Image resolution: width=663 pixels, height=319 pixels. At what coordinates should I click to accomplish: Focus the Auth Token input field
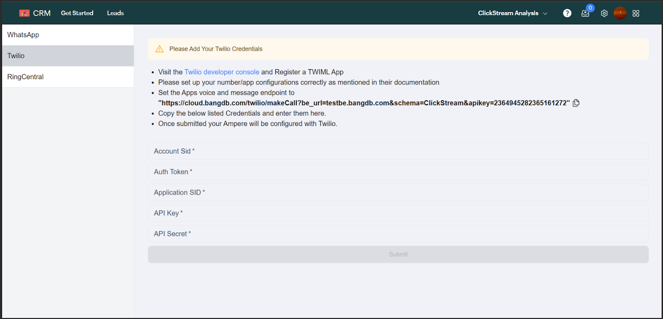[398, 172]
